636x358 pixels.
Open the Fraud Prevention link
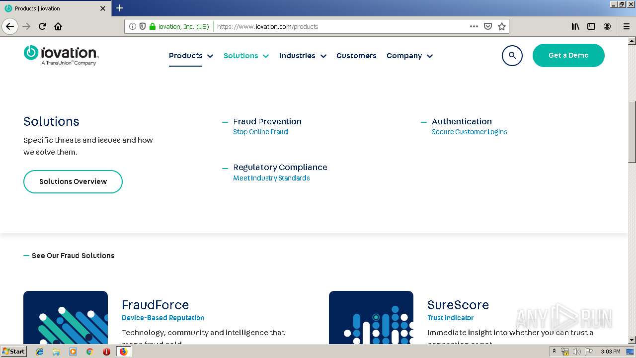click(x=267, y=121)
